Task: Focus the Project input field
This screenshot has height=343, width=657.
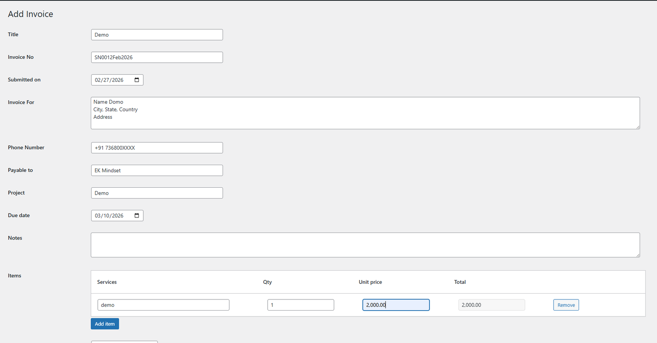Action: (x=157, y=193)
